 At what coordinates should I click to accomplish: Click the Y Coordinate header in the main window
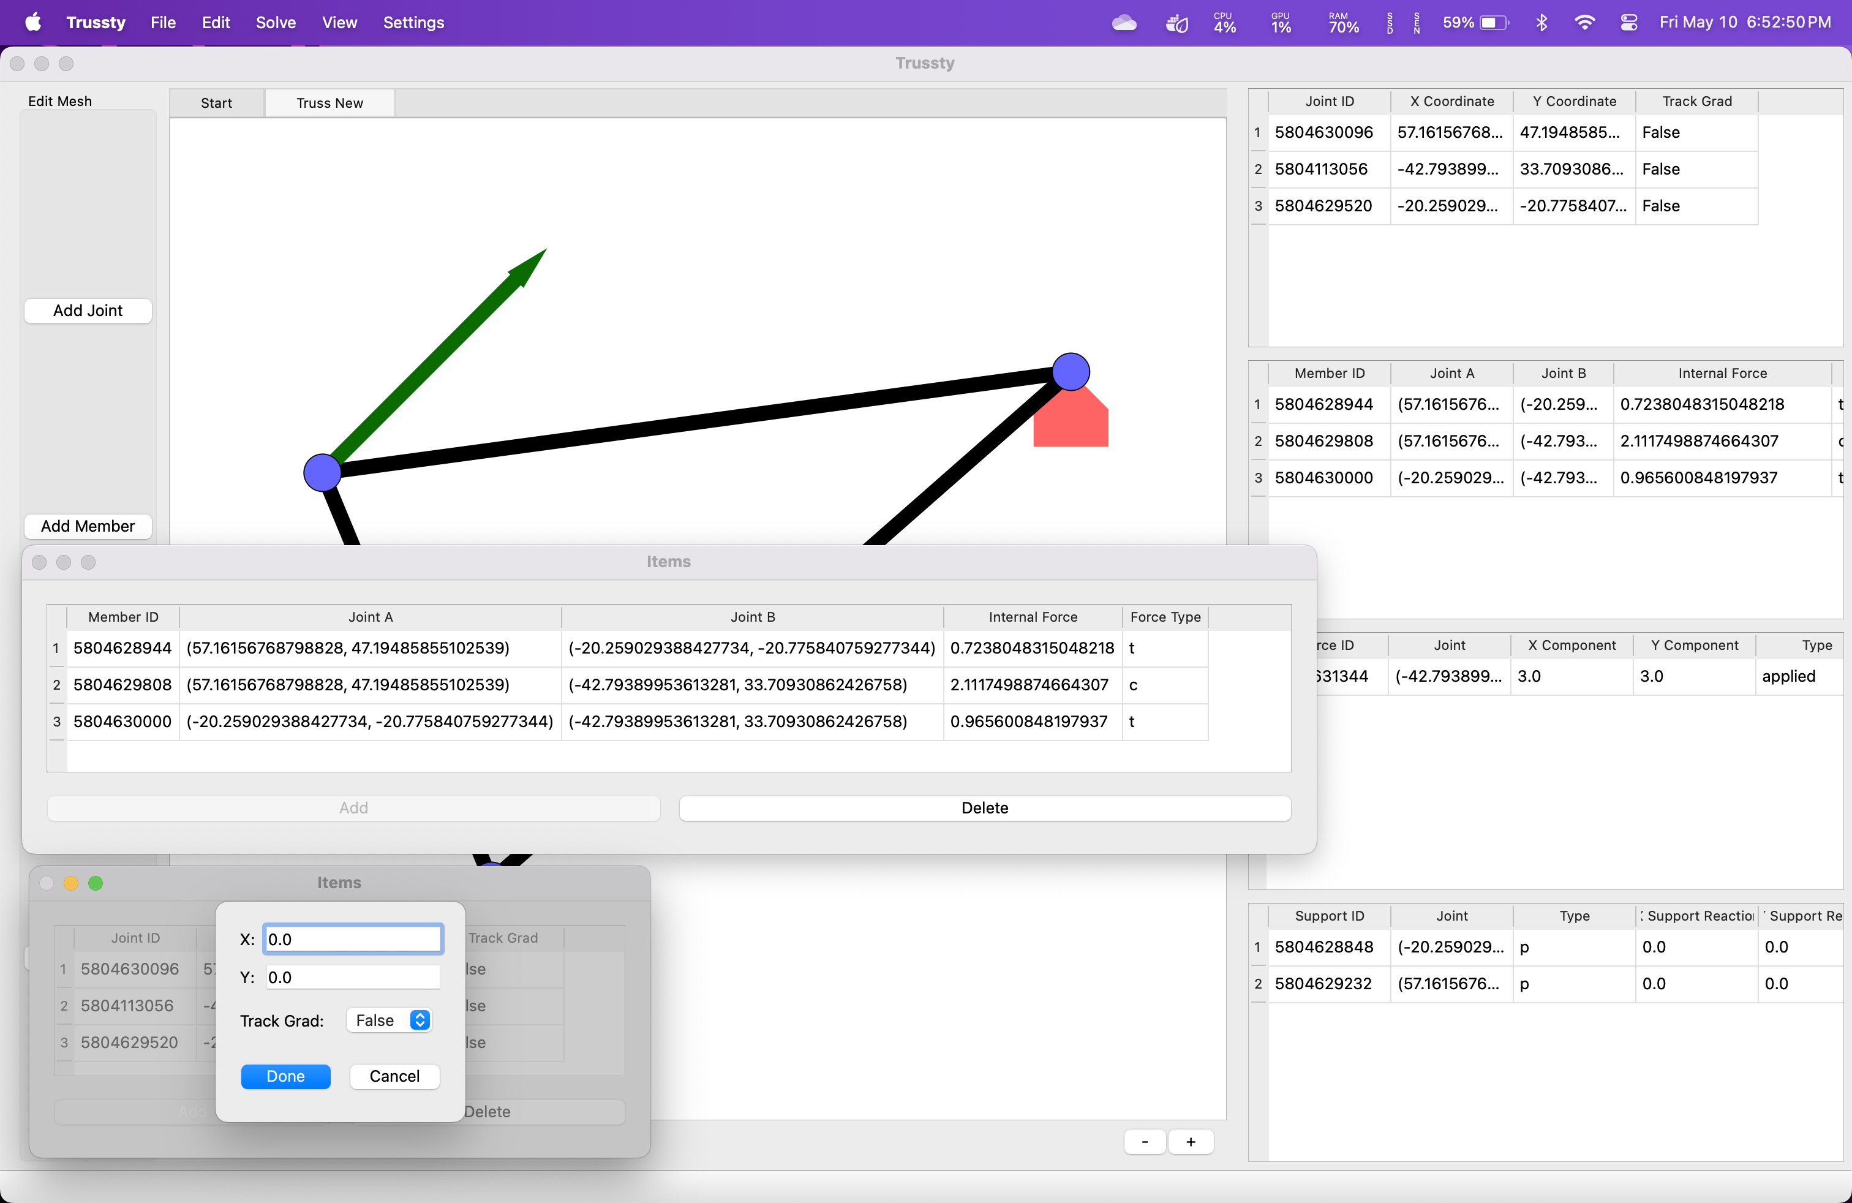[x=1574, y=101]
